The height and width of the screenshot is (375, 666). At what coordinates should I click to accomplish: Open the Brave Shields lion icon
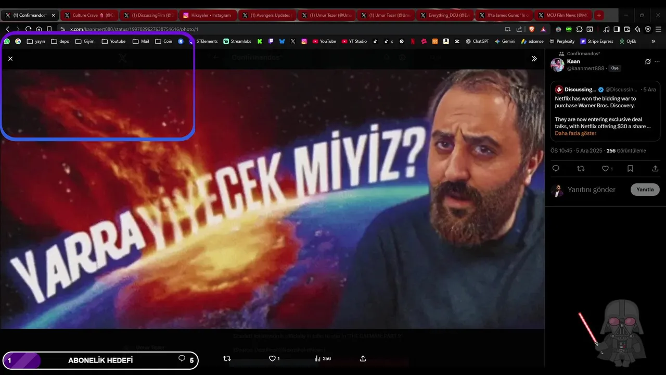tap(533, 29)
